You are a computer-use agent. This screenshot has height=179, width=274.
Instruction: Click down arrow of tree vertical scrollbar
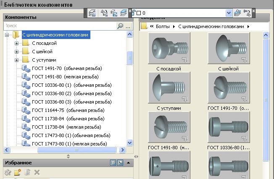[x=129, y=143]
